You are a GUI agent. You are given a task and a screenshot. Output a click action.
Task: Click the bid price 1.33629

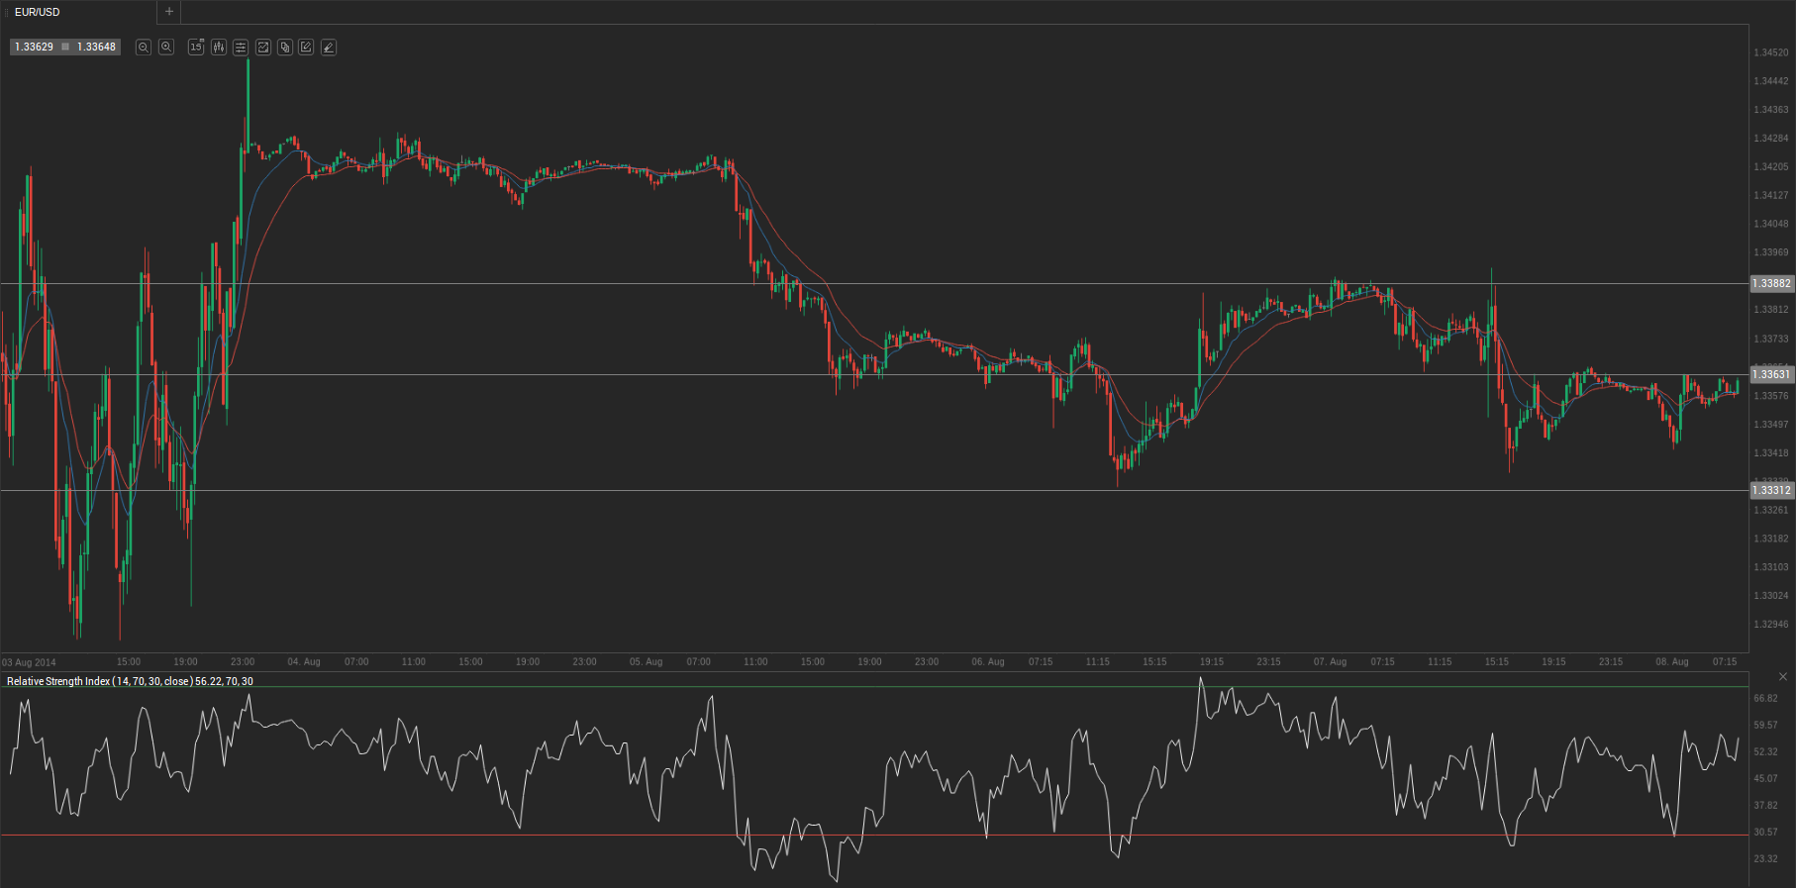tap(35, 48)
